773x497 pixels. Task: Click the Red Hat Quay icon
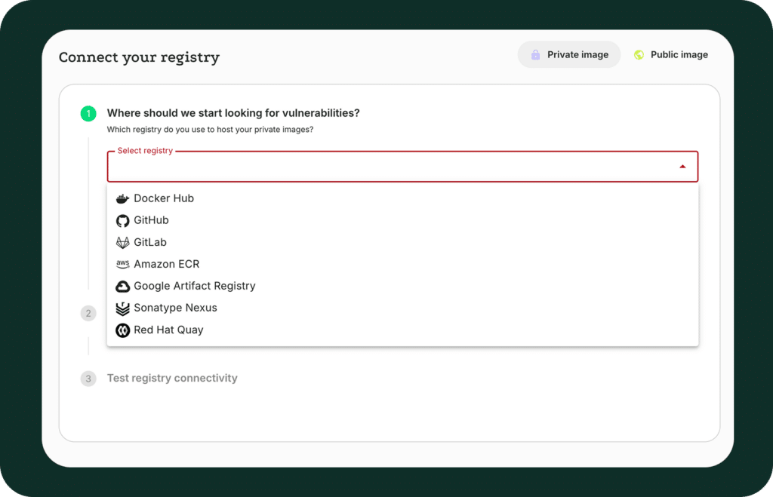pos(122,330)
